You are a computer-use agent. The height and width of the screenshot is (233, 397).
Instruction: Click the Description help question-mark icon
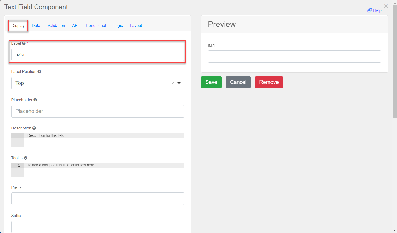(x=34, y=128)
